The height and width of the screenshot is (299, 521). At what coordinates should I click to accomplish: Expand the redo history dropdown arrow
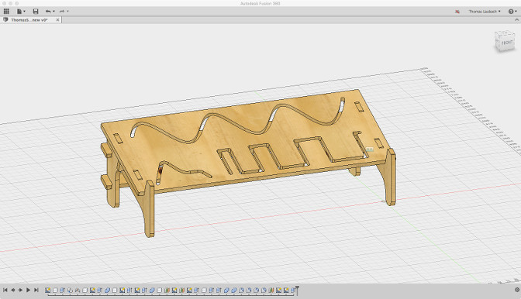click(67, 12)
